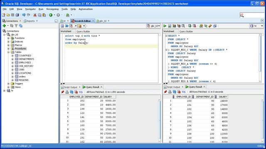Click the green Run Statement icon

coord(165,26)
